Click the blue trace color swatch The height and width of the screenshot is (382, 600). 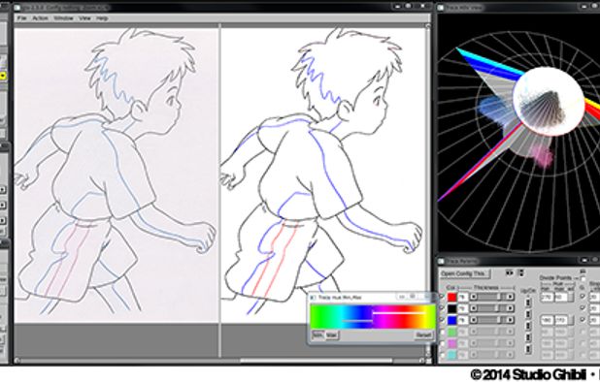(x=451, y=320)
